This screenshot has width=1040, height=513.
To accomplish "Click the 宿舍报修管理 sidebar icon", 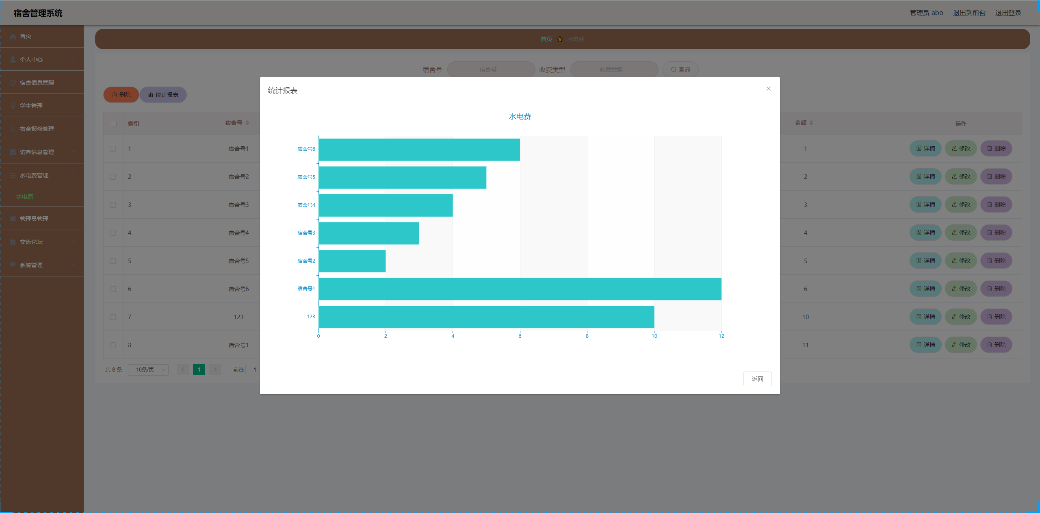I will 13,129.
